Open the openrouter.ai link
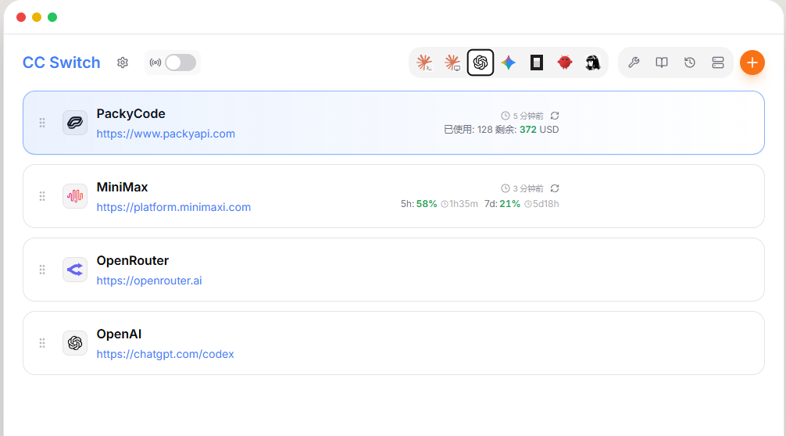Image resolution: width=786 pixels, height=436 pixels. click(x=149, y=281)
